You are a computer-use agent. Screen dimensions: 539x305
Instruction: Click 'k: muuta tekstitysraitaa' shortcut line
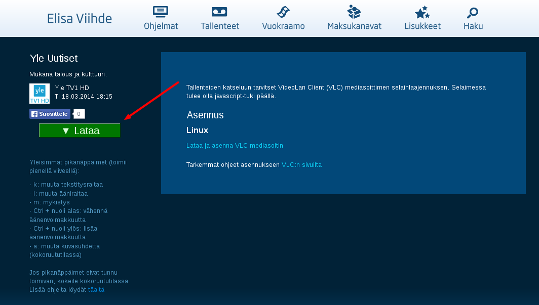click(66, 185)
